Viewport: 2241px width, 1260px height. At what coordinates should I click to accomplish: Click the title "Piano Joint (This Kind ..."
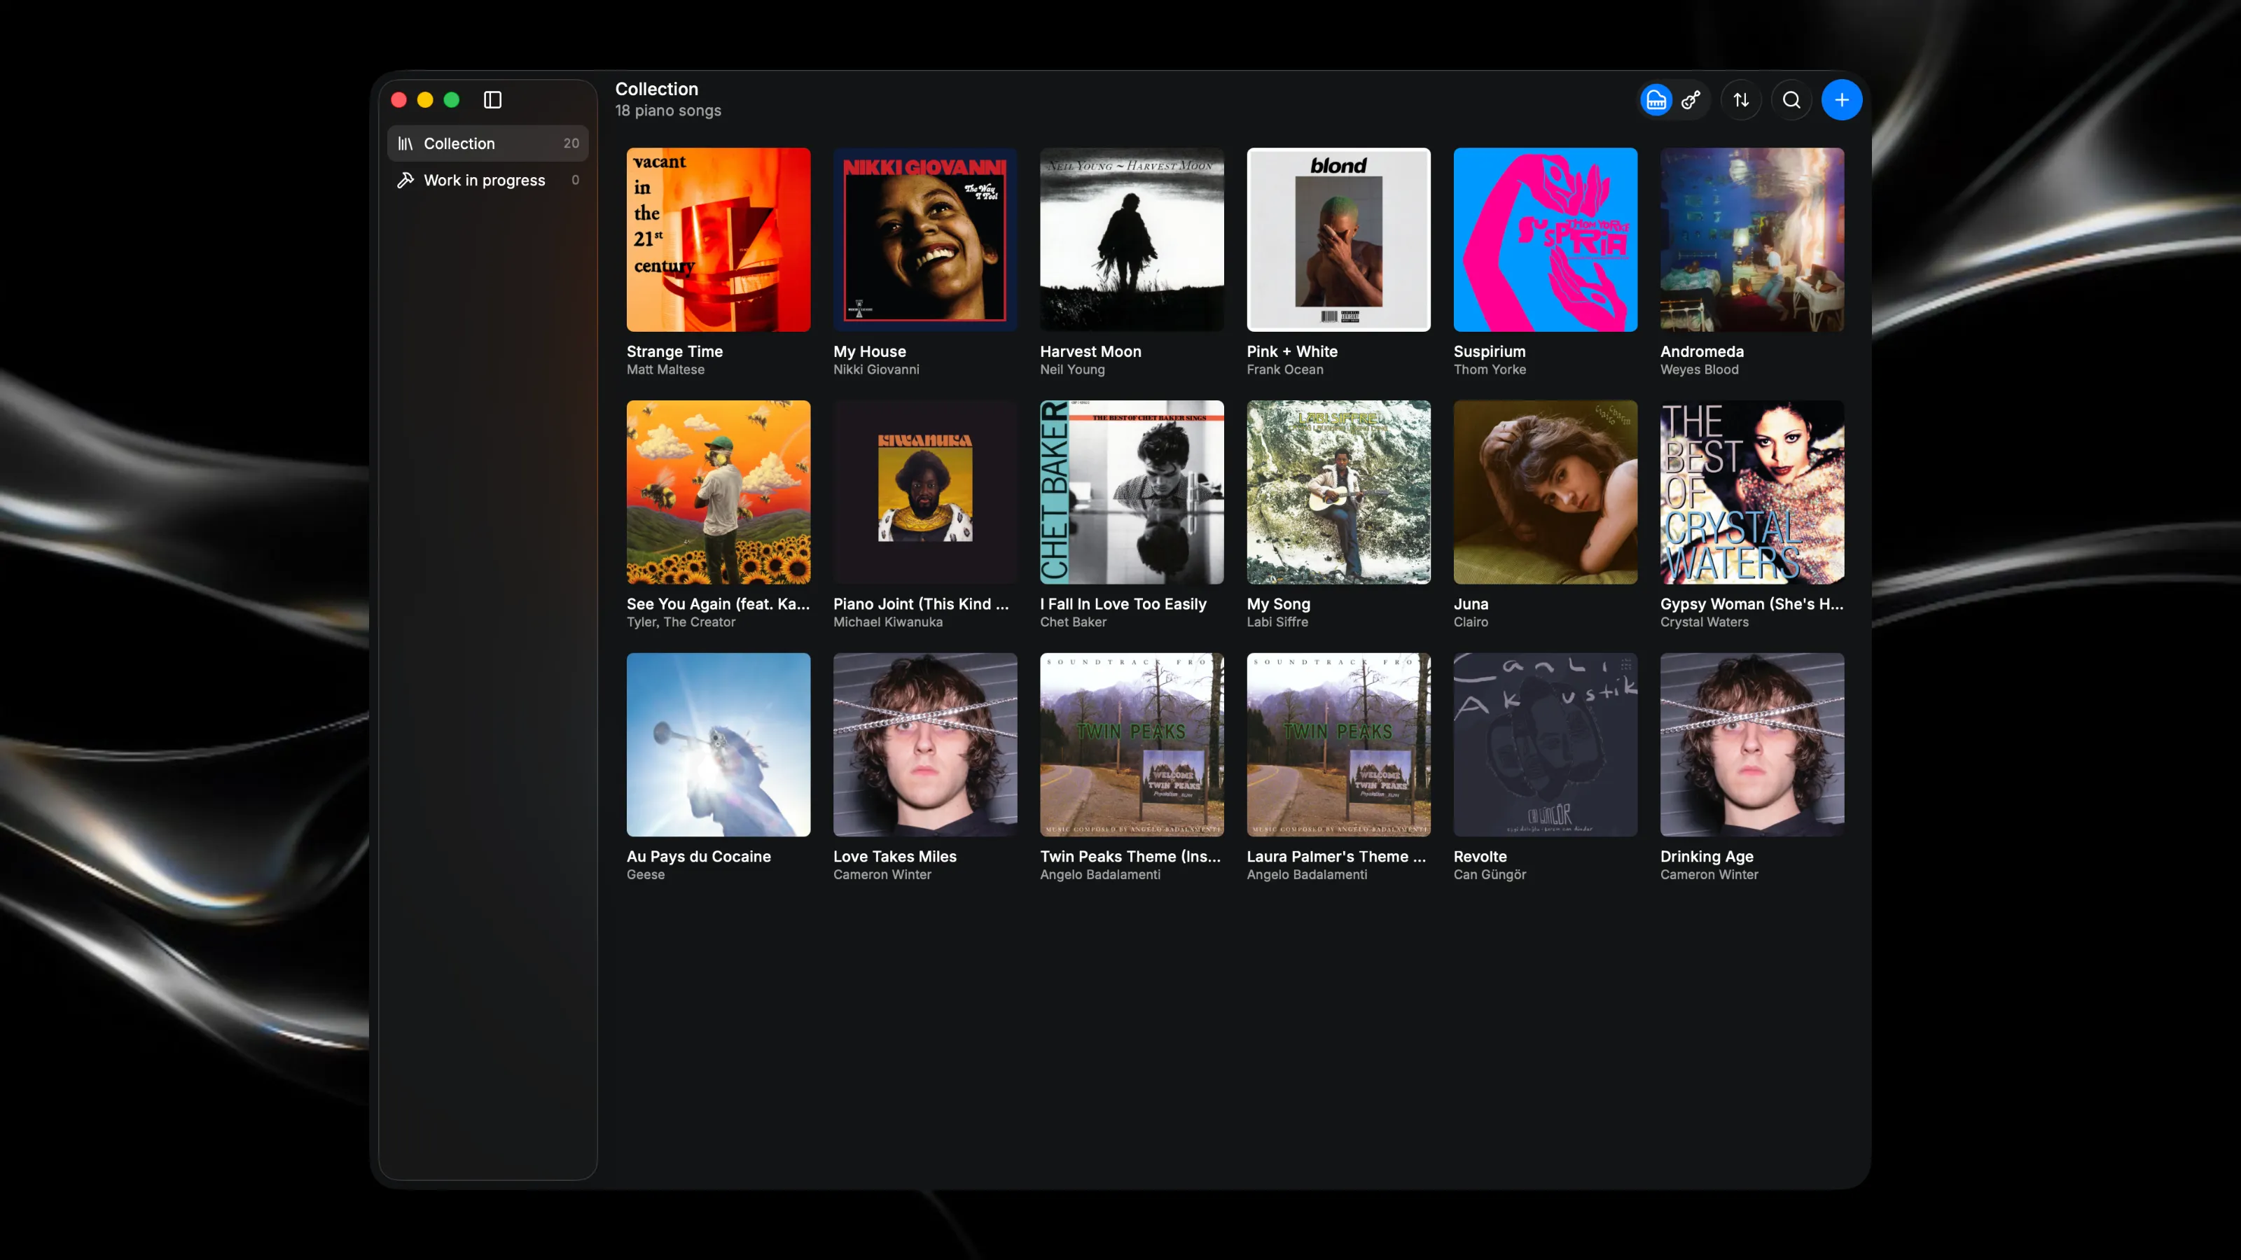click(x=920, y=603)
